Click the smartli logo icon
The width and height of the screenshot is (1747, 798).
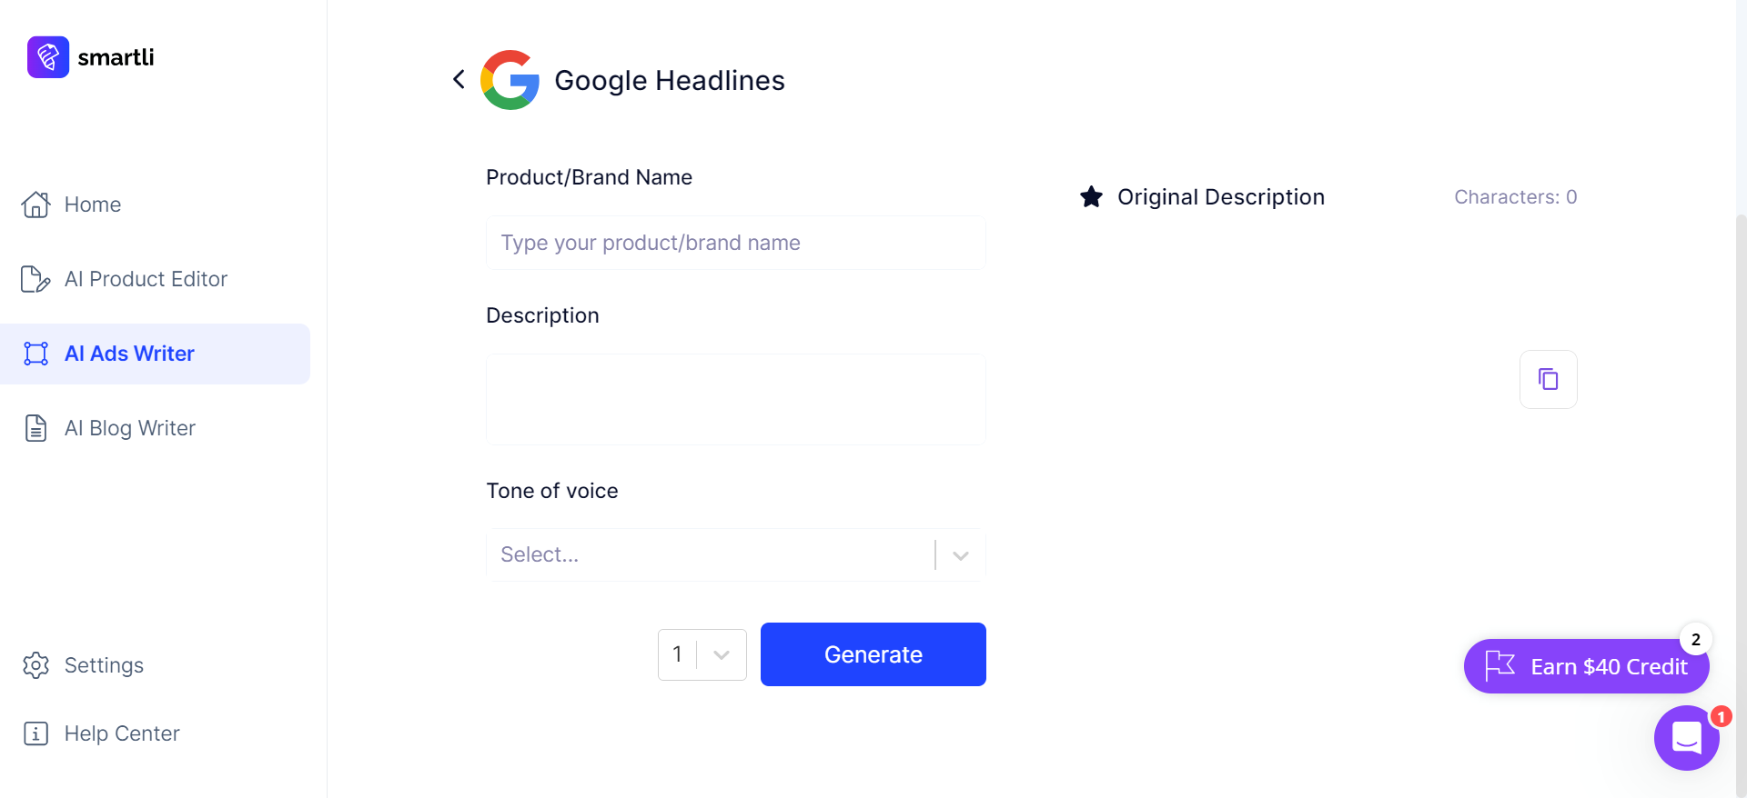[48, 57]
